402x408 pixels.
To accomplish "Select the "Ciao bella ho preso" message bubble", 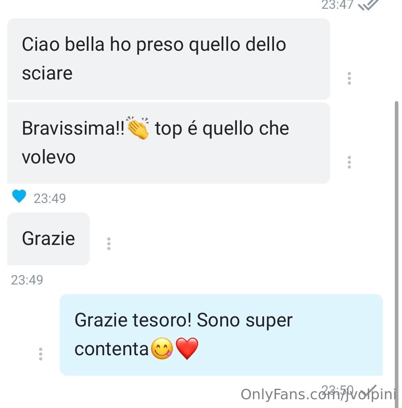I will 169,59.
